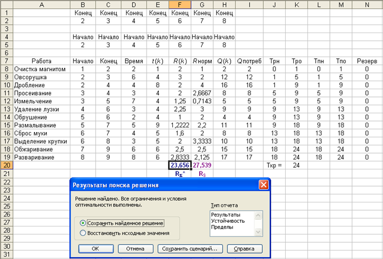Click the Сброс муки cell
Image resolution: width=383 pixels, height=259 pixels.
pyautogui.click(x=42, y=133)
